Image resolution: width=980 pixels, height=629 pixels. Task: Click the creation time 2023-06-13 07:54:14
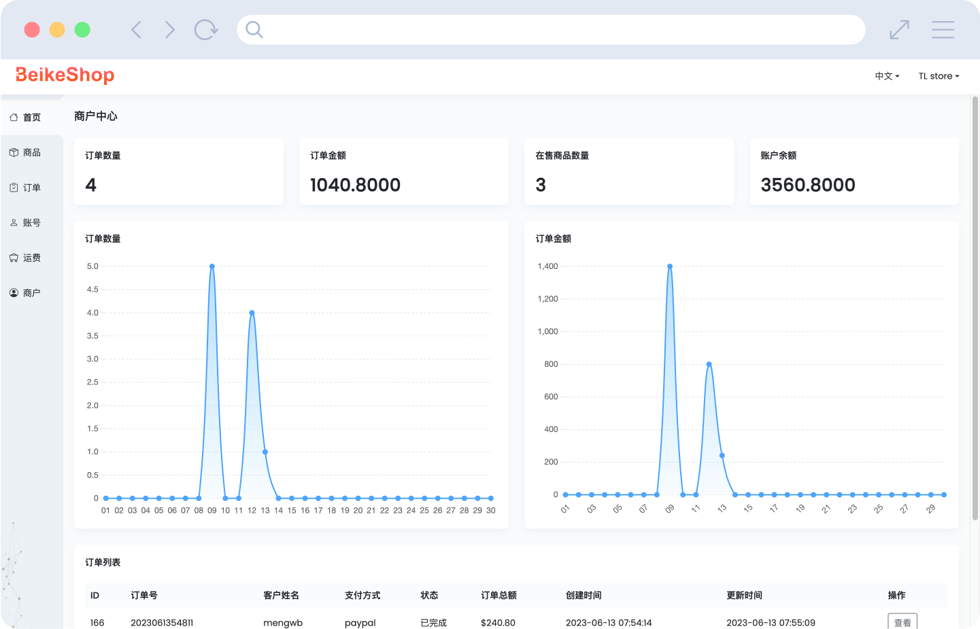pos(609,623)
